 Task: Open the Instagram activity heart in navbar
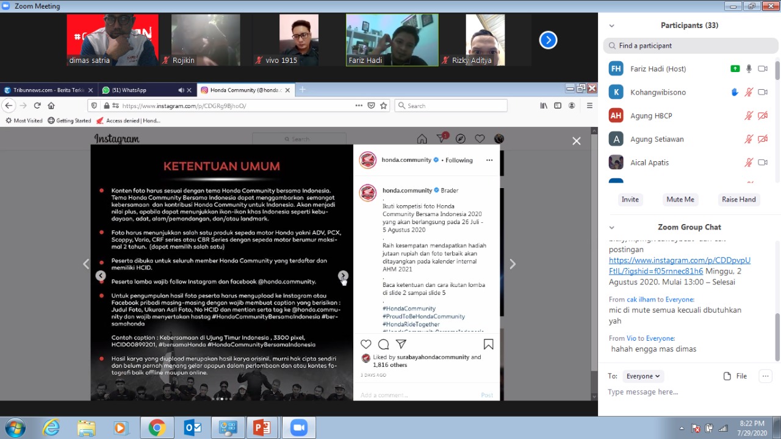click(x=480, y=139)
